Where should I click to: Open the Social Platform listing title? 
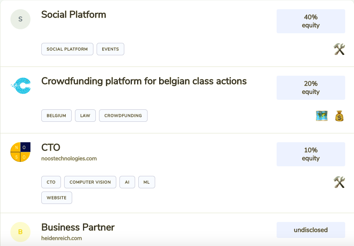point(74,15)
